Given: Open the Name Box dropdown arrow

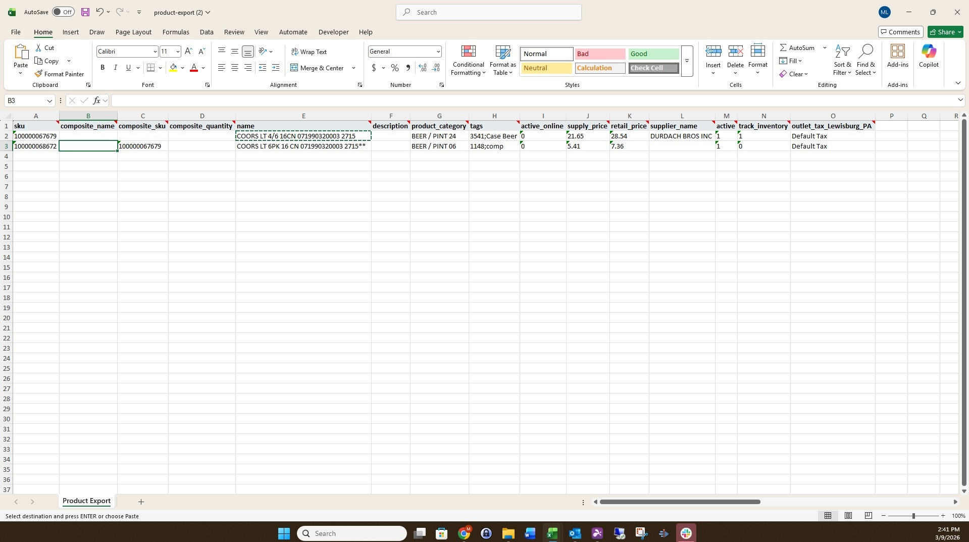Looking at the screenshot, I should click(49, 101).
